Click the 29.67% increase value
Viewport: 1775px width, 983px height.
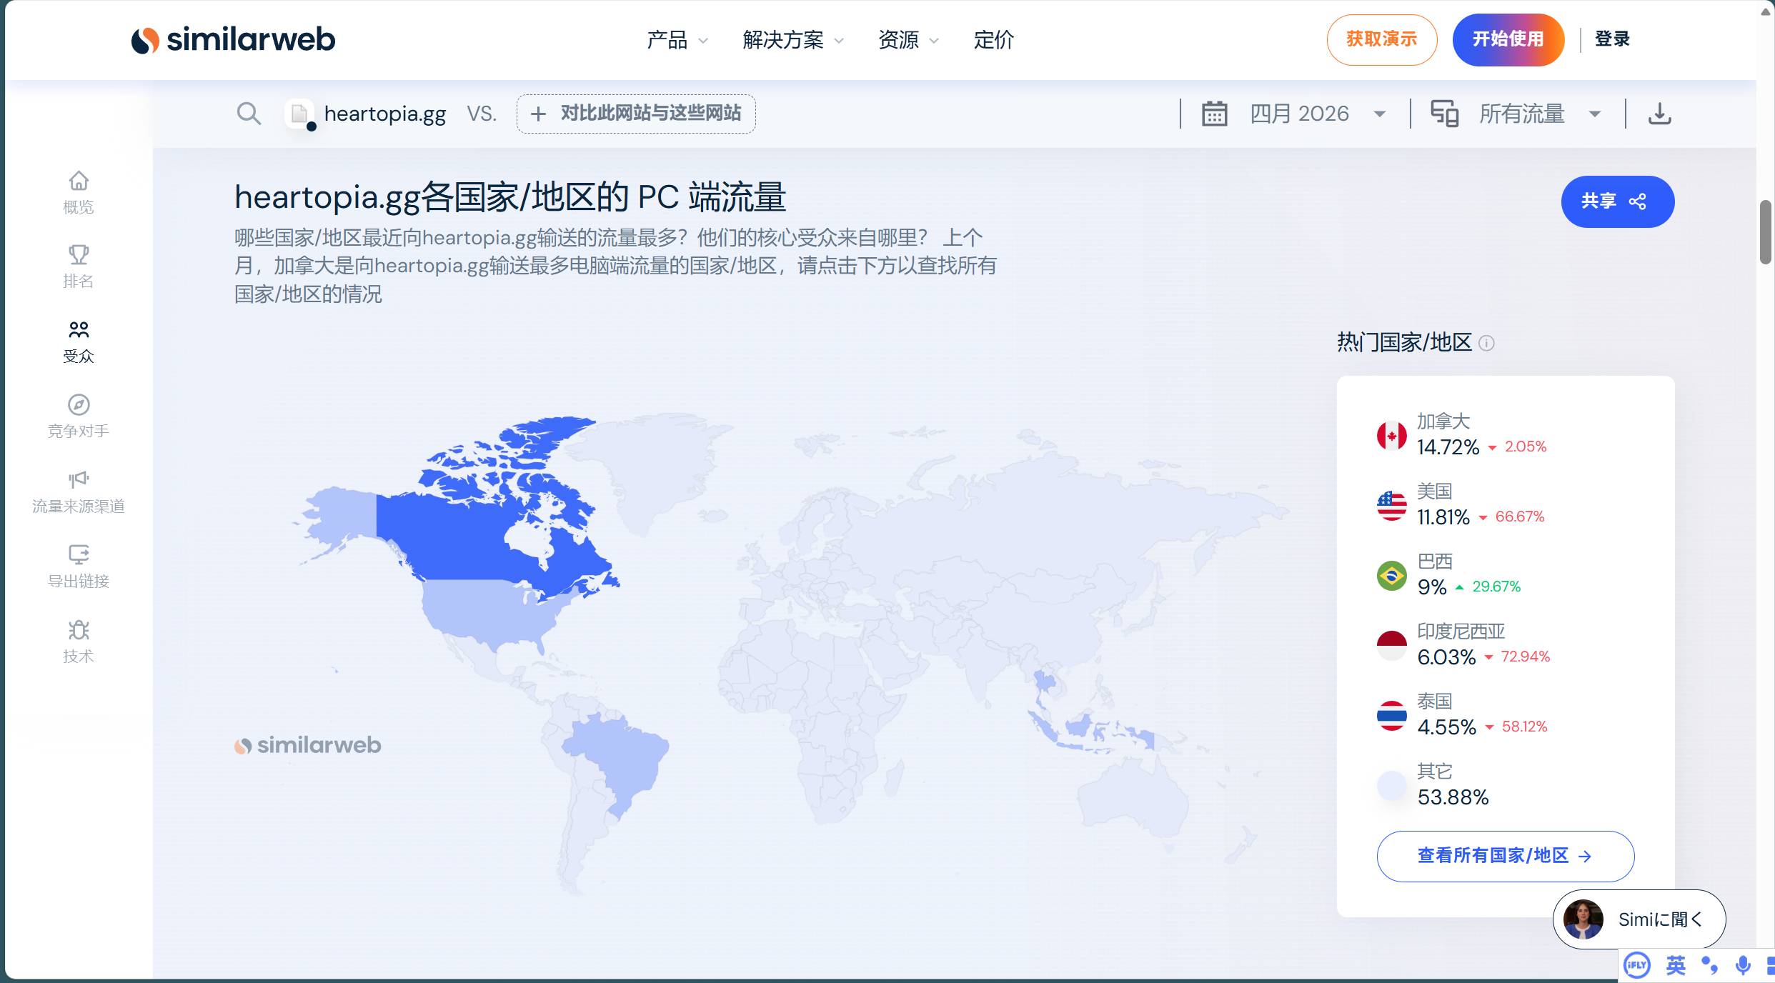1496,587
